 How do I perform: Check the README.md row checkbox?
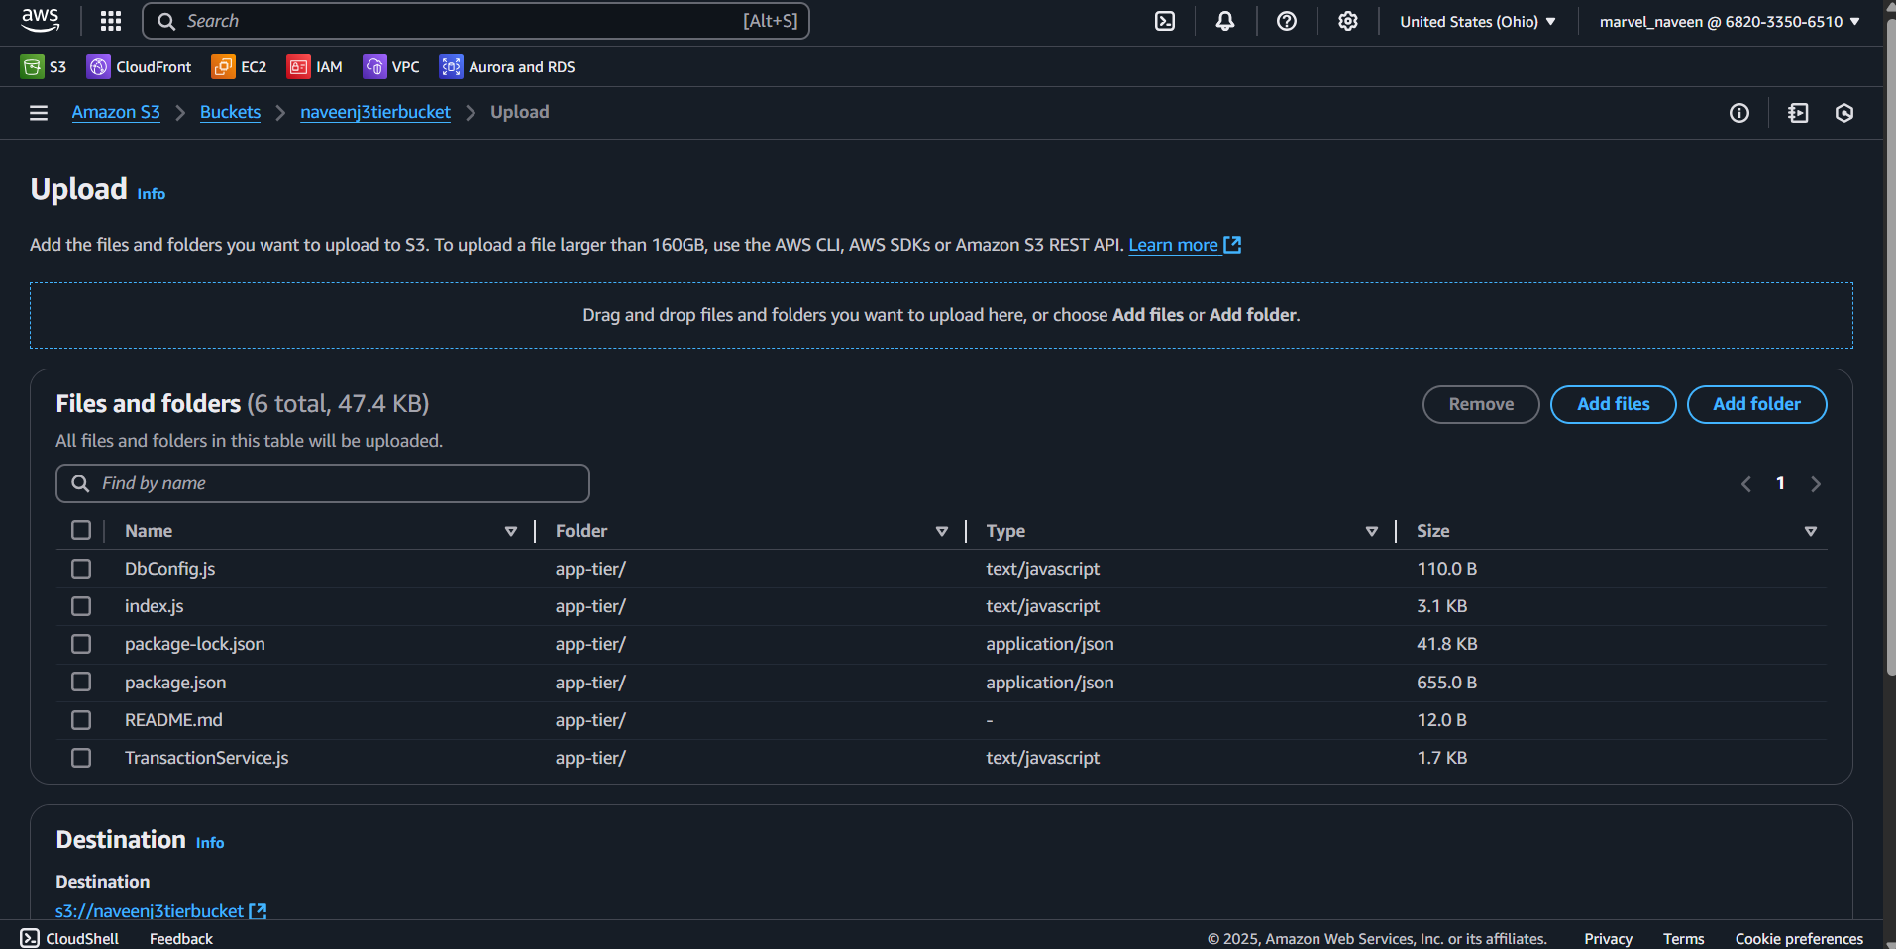tap(81, 720)
